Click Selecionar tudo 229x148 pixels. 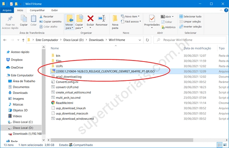[x=190, y=17]
